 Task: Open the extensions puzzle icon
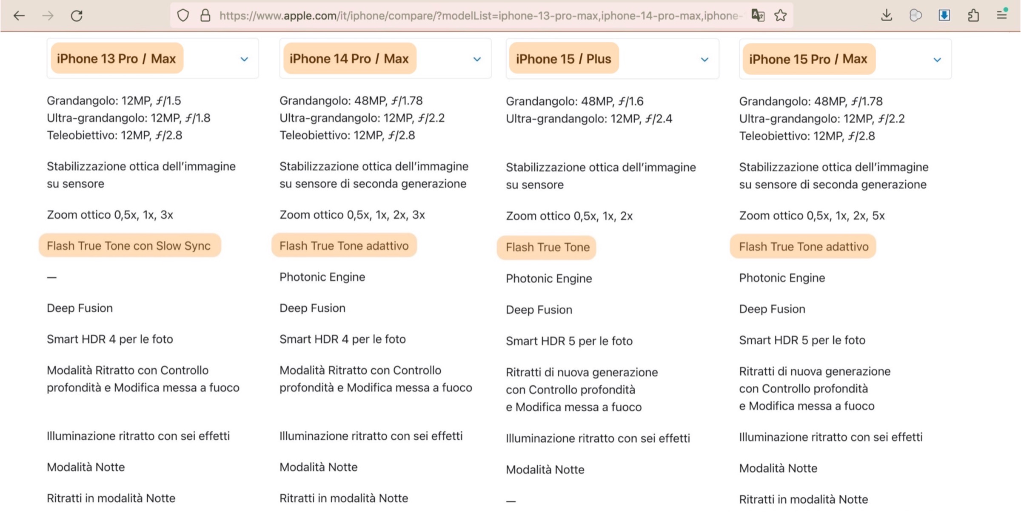tap(973, 16)
